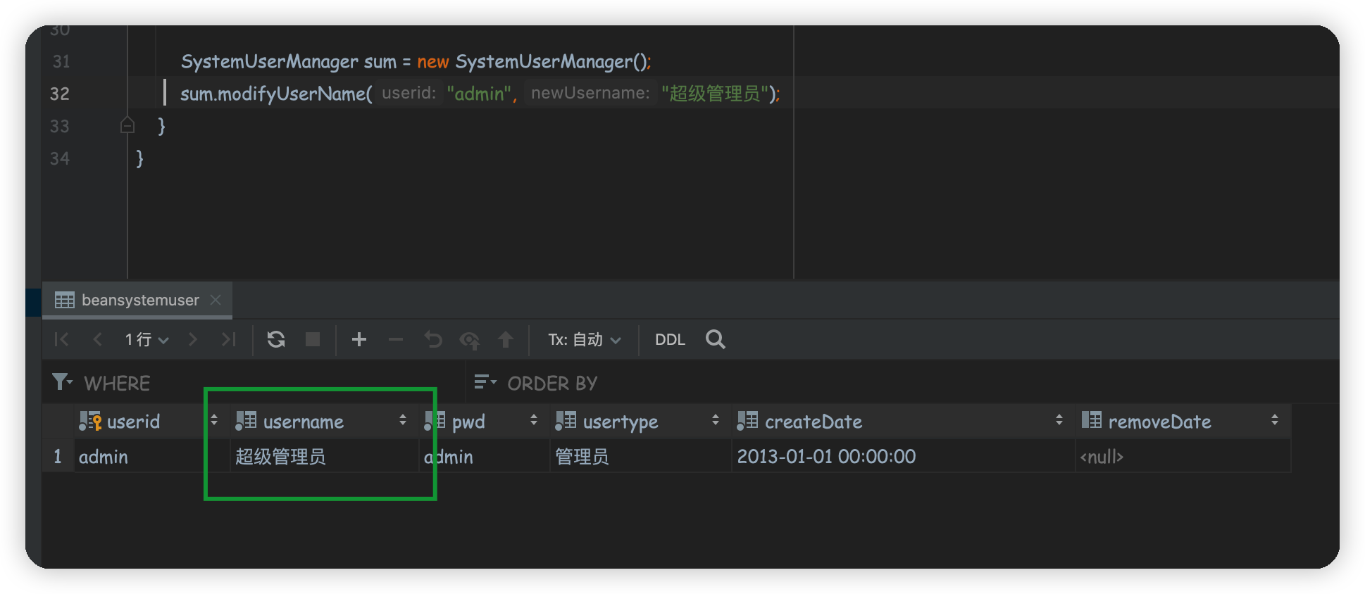Search in the table with magnifier icon

point(716,339)
